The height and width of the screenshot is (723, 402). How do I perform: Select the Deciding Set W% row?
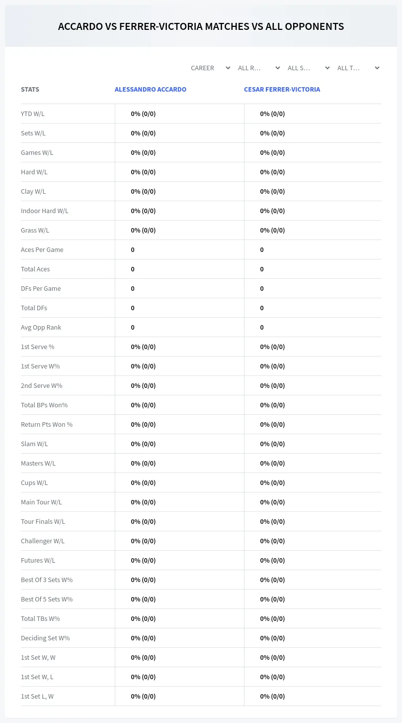coord(201,638)
